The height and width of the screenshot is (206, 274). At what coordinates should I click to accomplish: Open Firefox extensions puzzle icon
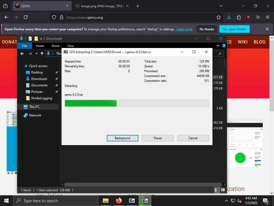click(x=239, y=17)
